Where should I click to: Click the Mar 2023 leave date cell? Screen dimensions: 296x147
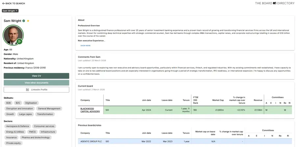pos(167,141)
